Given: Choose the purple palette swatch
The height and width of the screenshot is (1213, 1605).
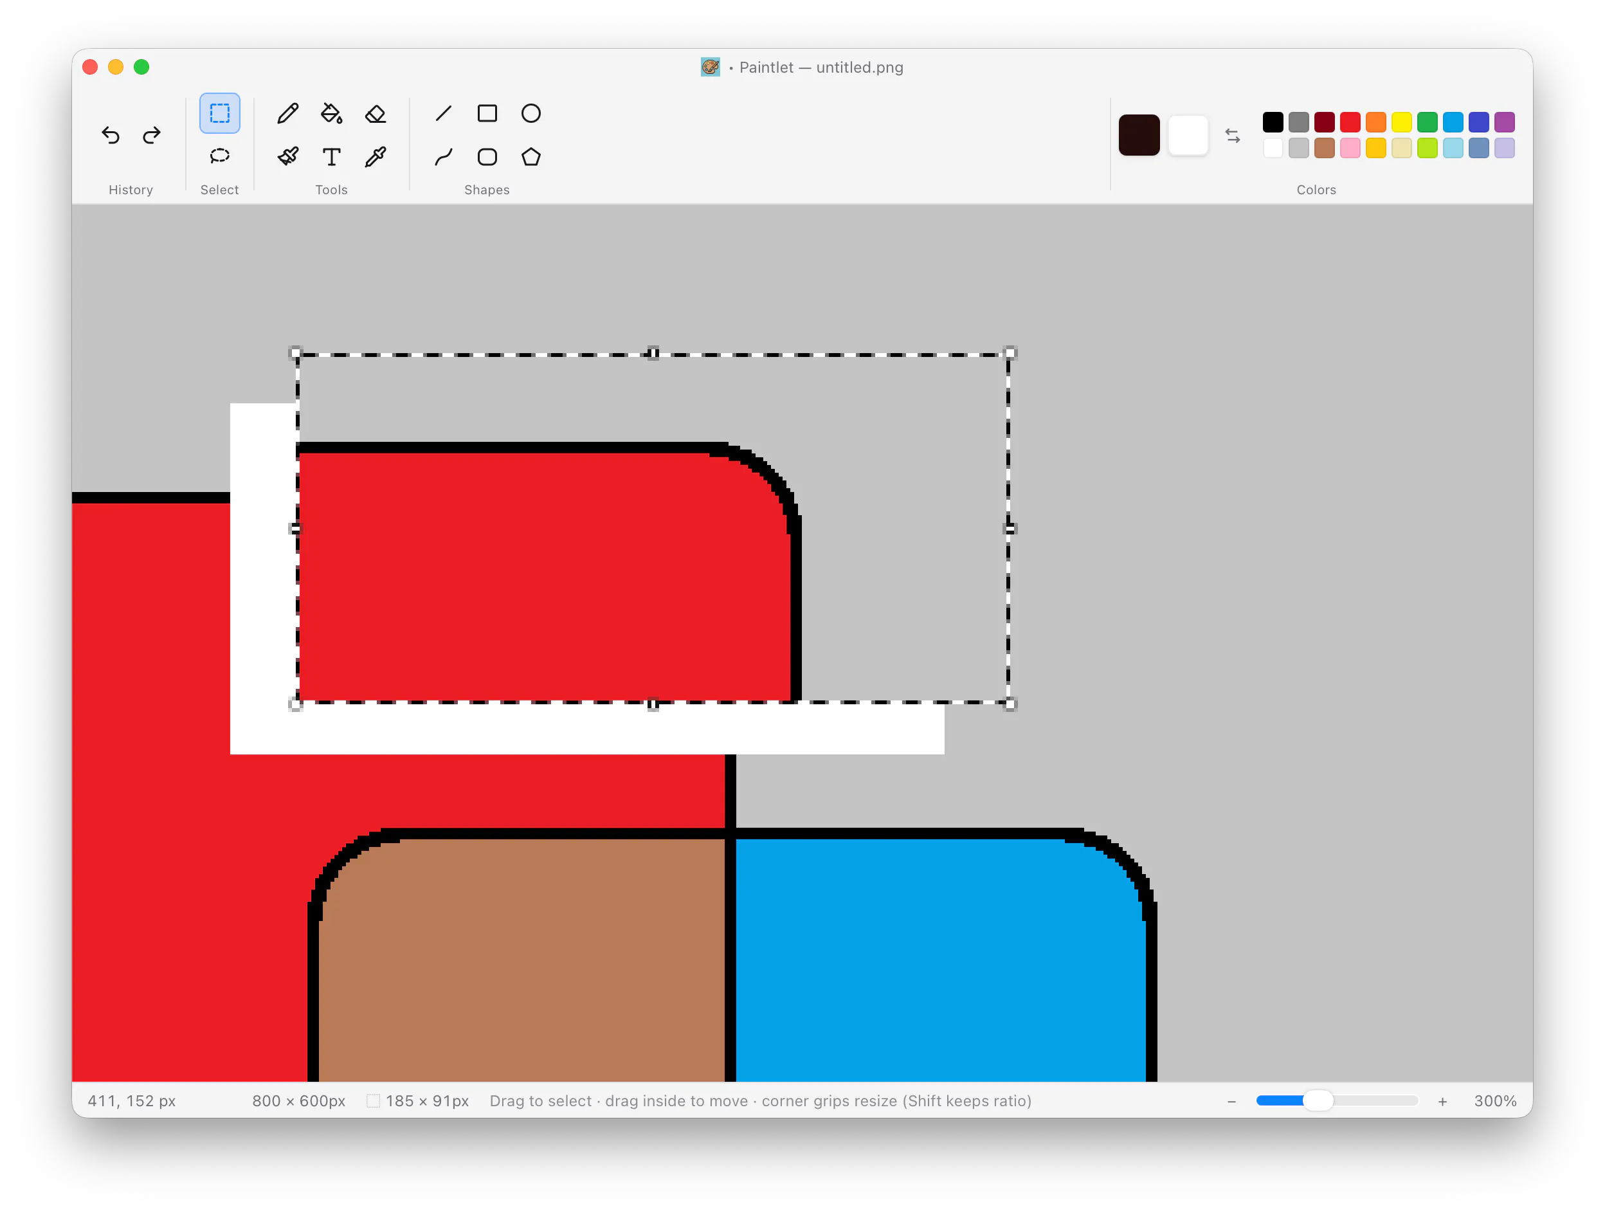Looking at the screenshot, I should [1505, 122].
